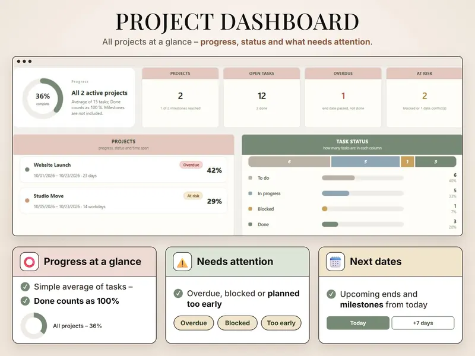
Task: Open the OPEN TASKS card showing 12
Action: pos(262,97)
